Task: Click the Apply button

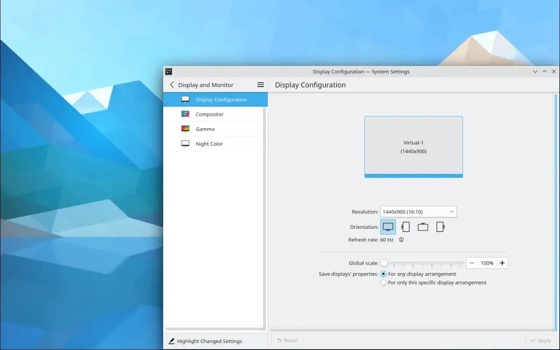Action: [540, 340]
